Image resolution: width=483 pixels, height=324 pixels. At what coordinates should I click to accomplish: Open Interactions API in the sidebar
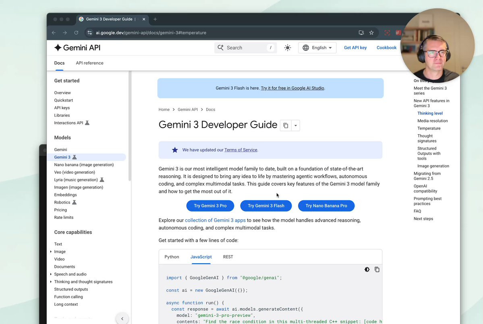[x=69, y=123]
